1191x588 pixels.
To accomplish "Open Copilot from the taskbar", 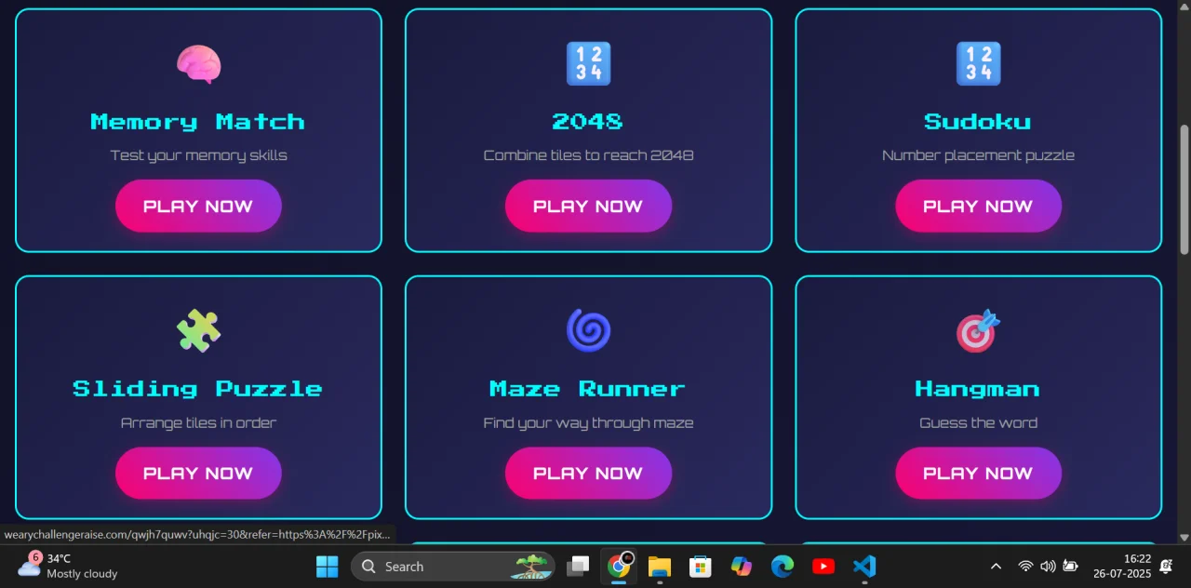I will pos(742,566).
